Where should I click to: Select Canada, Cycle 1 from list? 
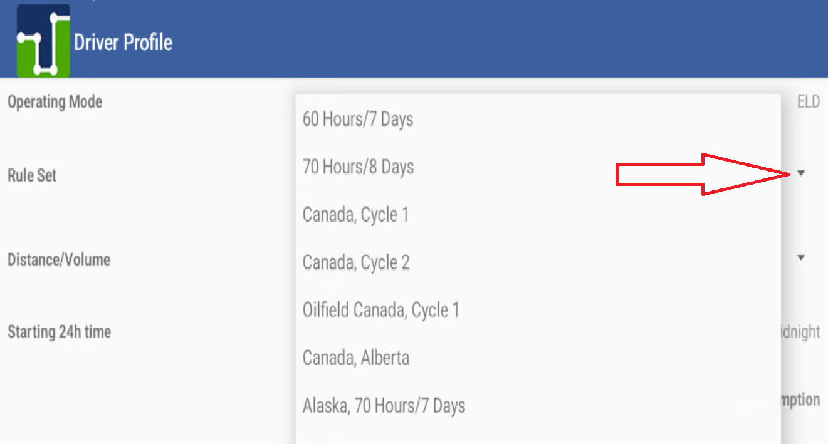[x=355, y=215]
